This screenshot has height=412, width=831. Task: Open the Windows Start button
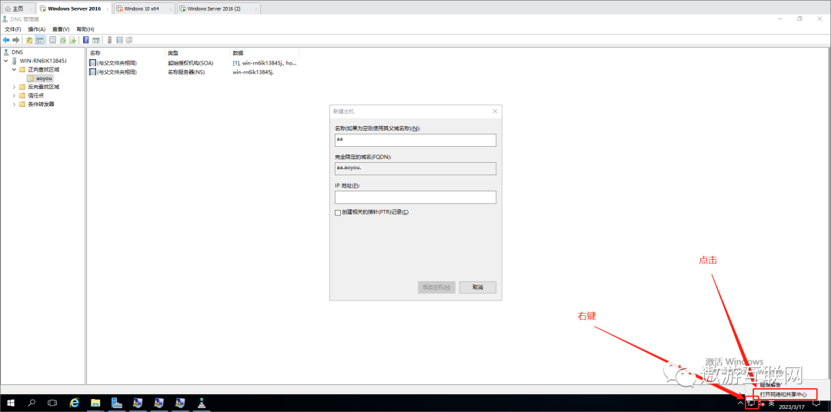10,403
